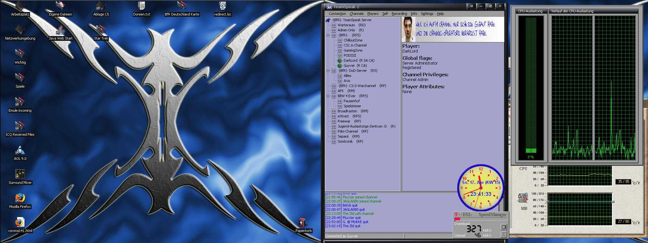Image resolution: width=648 pixels, height=243 pixels.
Task: Open the Emule incoming folder shortcut
Action: point(20,103)
